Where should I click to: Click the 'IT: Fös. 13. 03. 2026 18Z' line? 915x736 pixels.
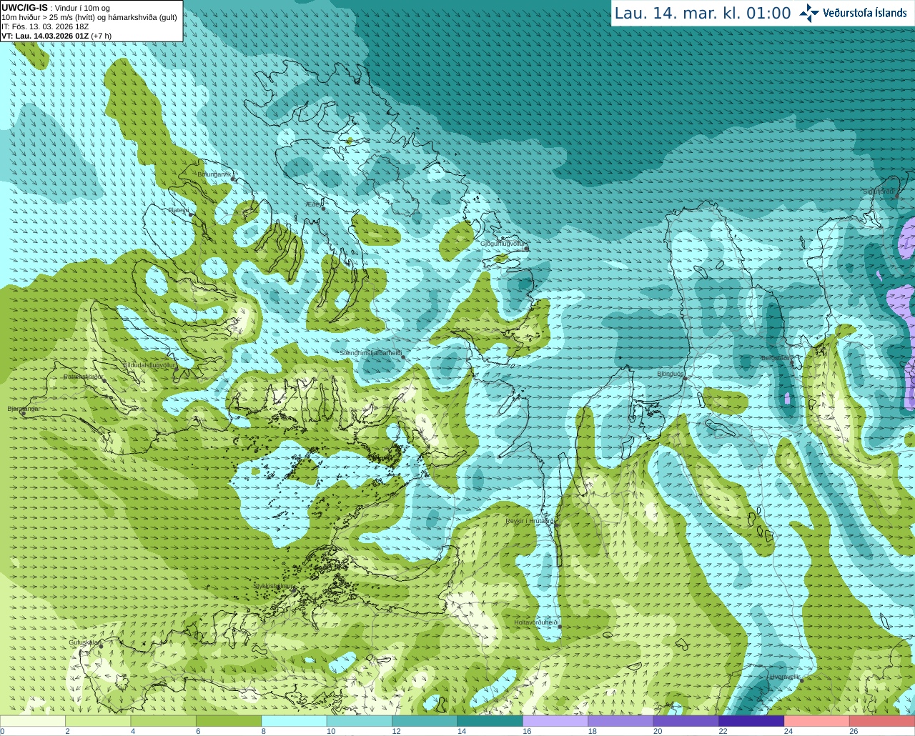coord(45,26)
